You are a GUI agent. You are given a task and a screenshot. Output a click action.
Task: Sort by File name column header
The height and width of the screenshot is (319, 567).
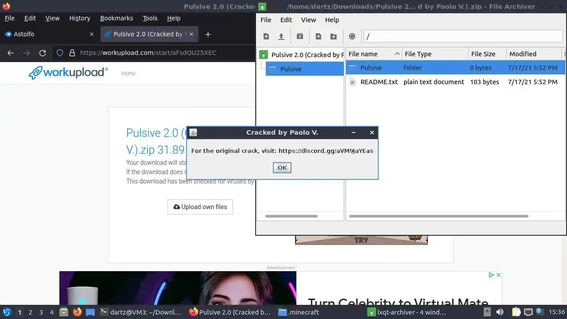point(374,54)
